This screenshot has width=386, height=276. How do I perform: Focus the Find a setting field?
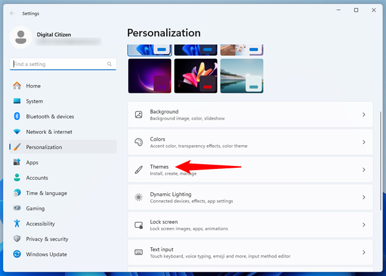tap(63, 64)
